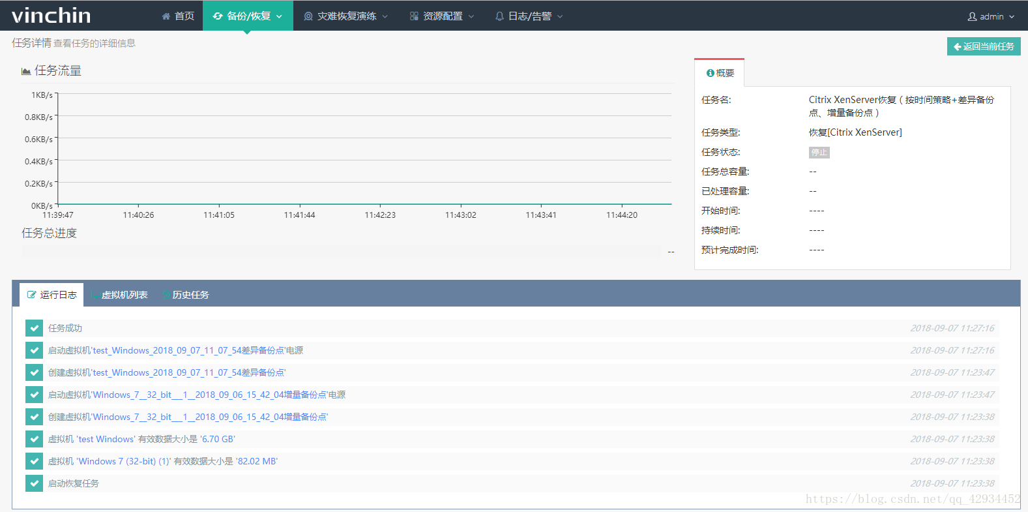
Task: Click check icon for 创建虚拟机 Windows_7__32_bit entry
Action: pos(34,417)
